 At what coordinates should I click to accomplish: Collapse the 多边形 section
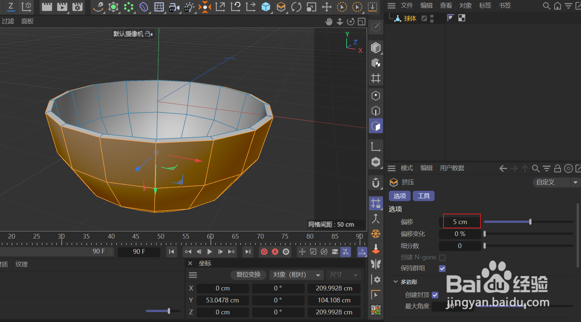[x=396, y=282]
